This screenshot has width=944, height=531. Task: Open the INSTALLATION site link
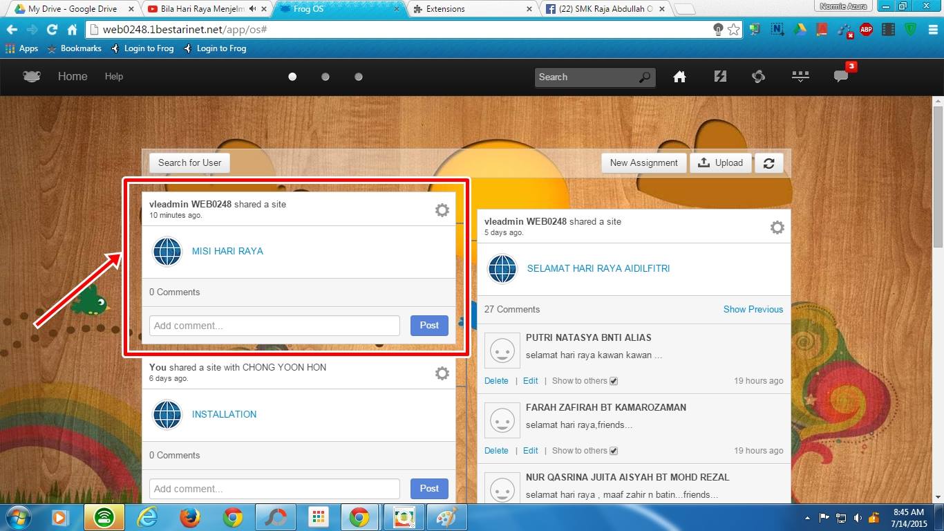click(x=224, y=415)
